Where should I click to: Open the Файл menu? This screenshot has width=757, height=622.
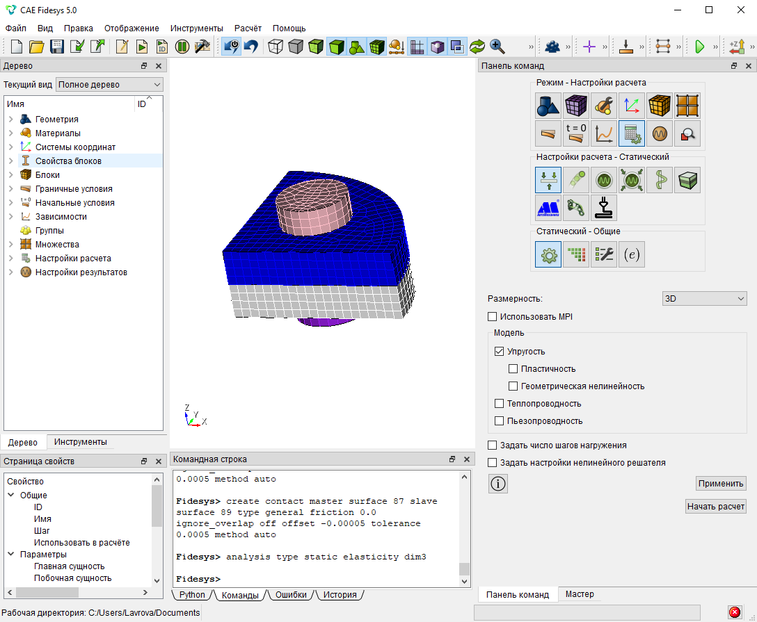pos(16,28)
